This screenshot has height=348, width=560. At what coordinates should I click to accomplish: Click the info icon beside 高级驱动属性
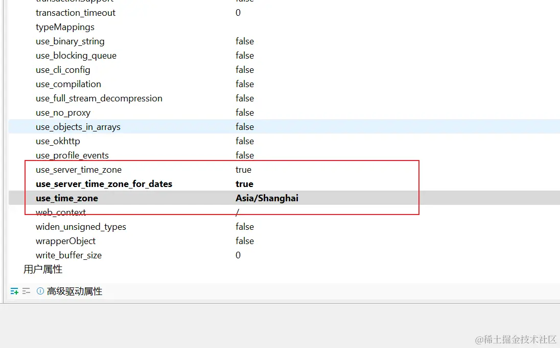tap(40, 291)
